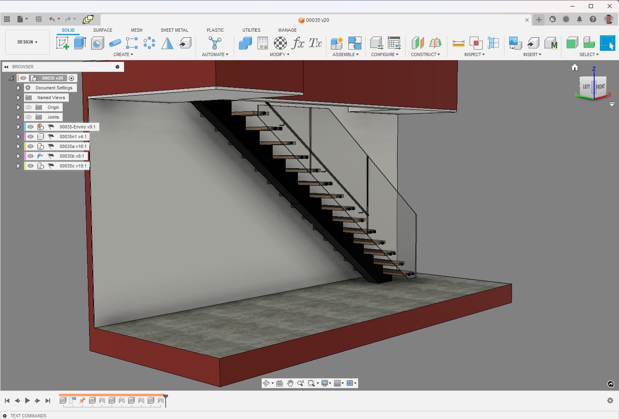Hide the 00035-Enviro v9:1 component
The image size is (619, 419).
coord(31,127)
